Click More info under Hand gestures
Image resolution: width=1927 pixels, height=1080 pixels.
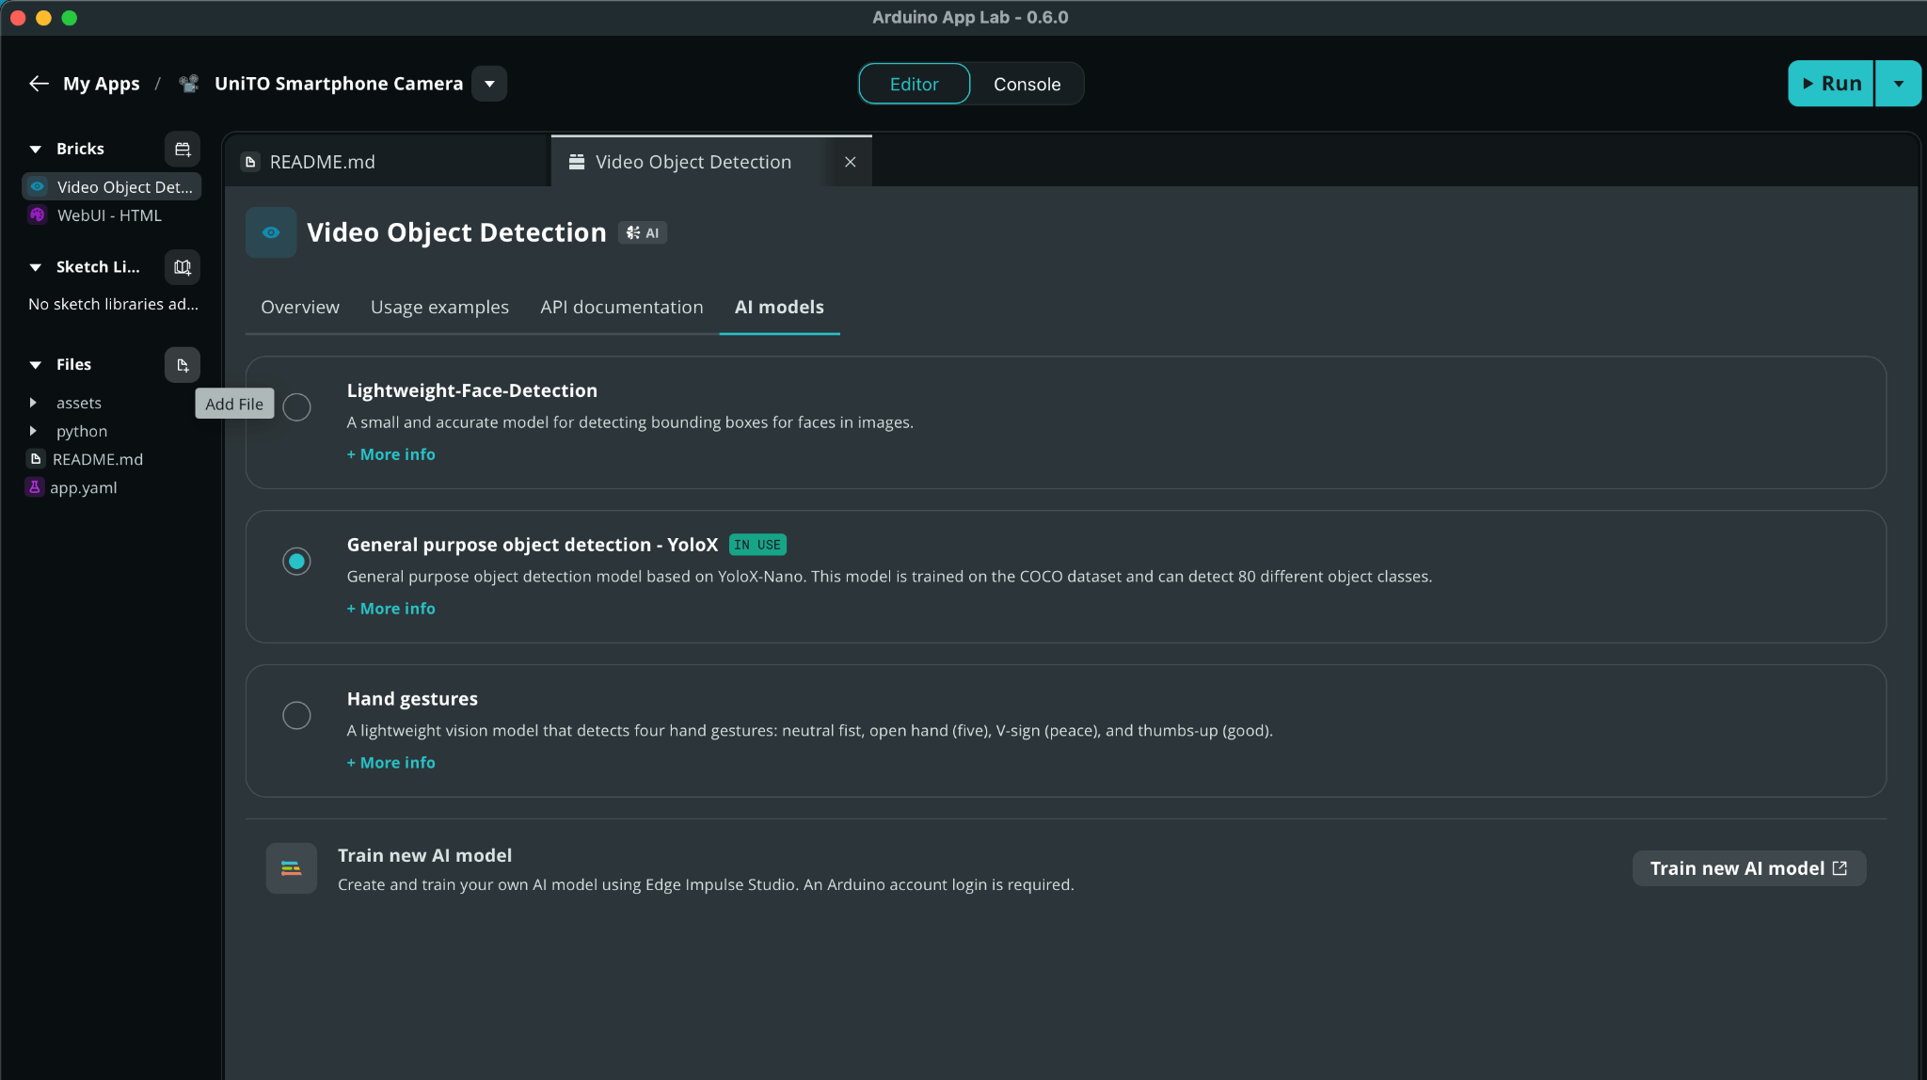[391, 762]
